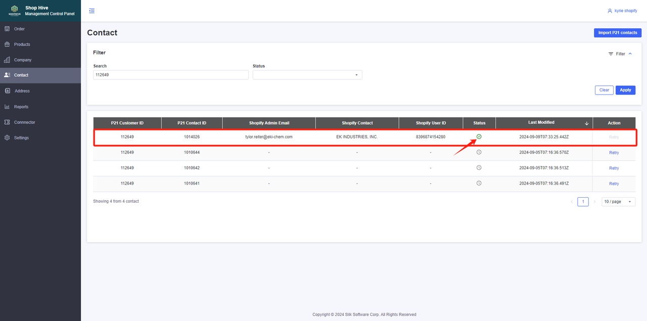Click pending clock status icon for 1010642
The image size is (647, 321).
click(479, 168)
